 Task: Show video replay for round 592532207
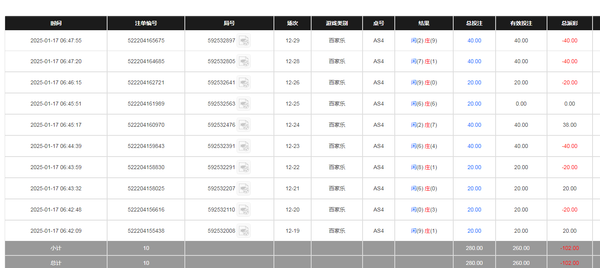coord(244,189)
